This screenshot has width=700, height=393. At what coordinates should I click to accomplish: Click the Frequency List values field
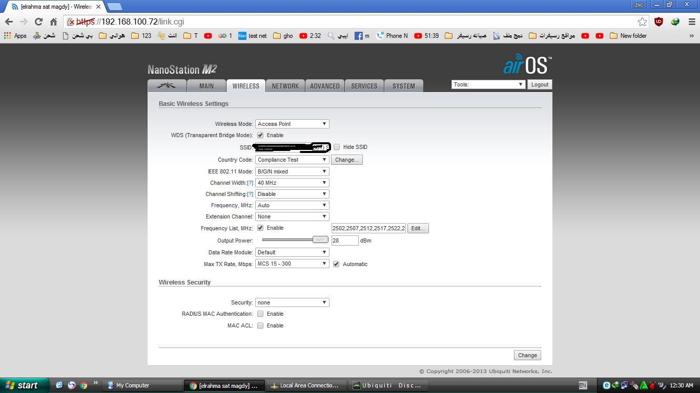coord(368,228)
